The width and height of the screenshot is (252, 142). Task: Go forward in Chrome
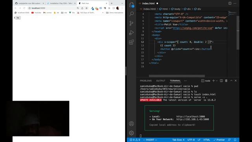coord(20,8)
